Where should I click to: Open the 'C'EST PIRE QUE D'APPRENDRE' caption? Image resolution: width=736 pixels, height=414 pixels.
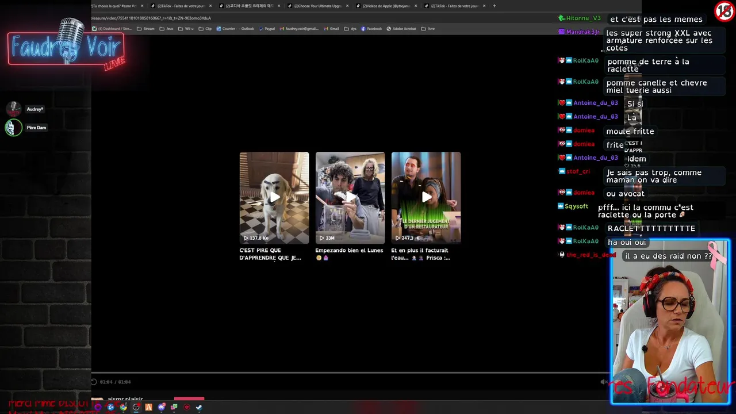click(270, 254)
